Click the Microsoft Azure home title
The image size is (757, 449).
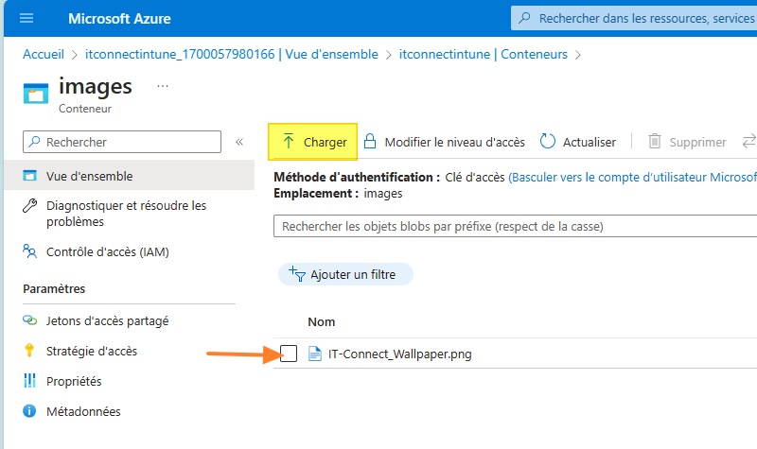click(119, 19)
